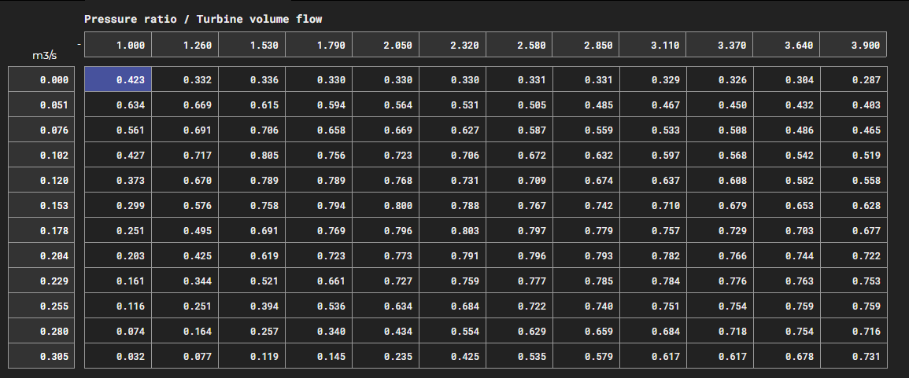Select the cell with value 0.403
Screen dimensions: 909x378
click(x=853, y=105)
